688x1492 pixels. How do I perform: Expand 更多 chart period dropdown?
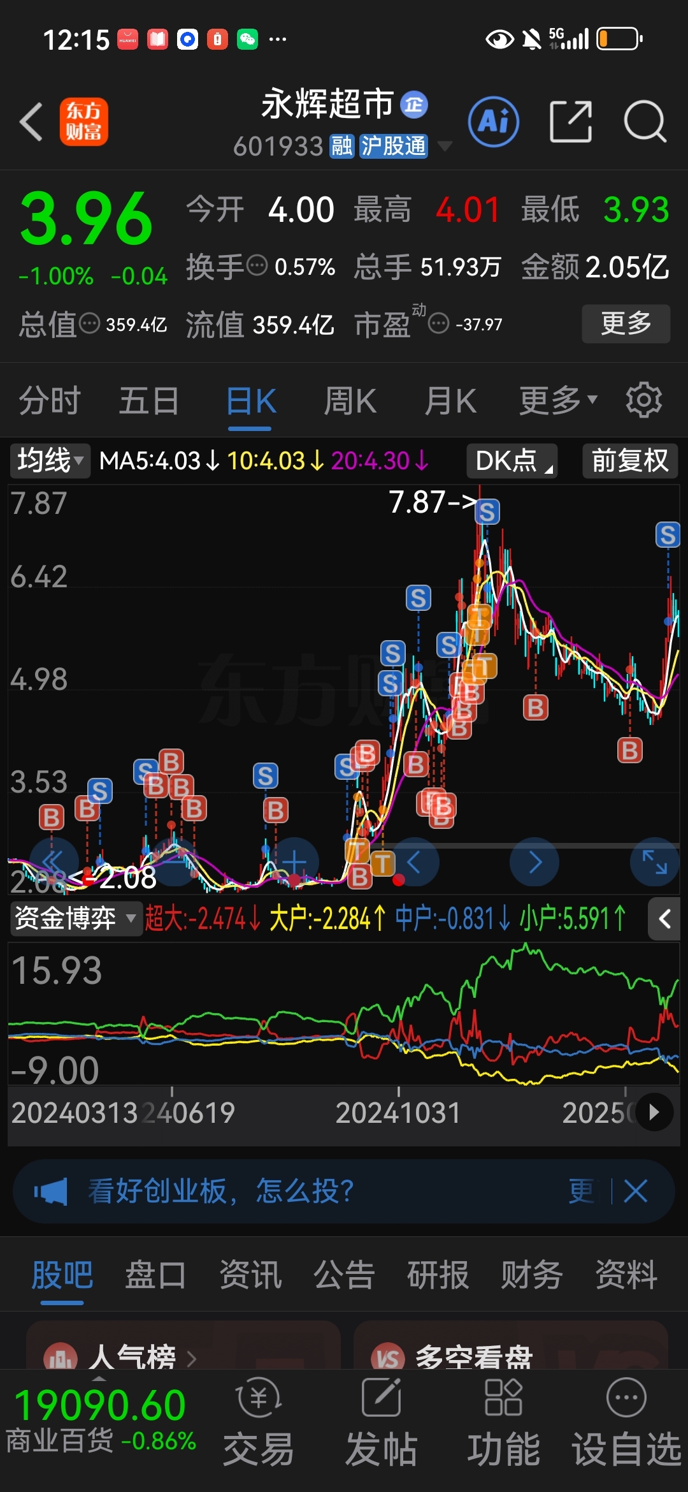pos(558,401)
